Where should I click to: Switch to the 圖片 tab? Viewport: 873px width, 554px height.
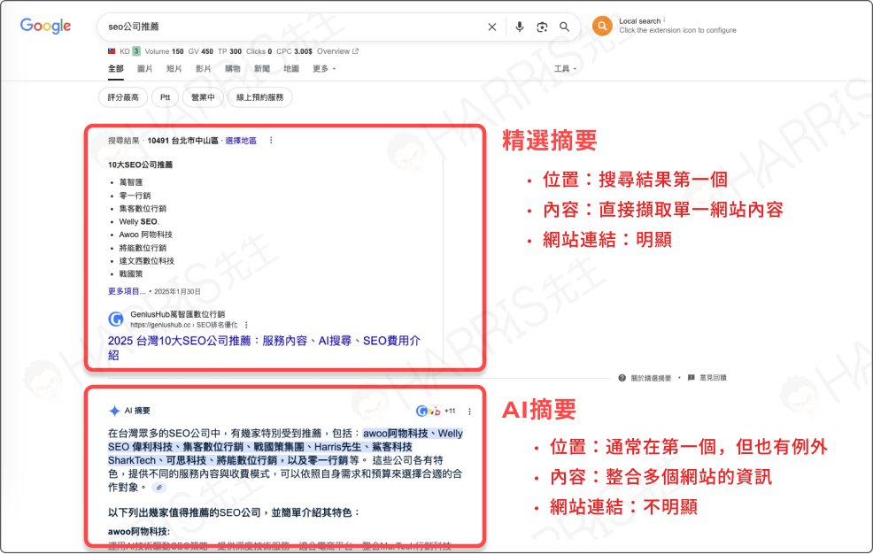[144, 68]
